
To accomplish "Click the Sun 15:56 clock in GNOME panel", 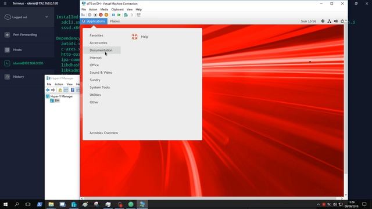I will pos(309,21).
